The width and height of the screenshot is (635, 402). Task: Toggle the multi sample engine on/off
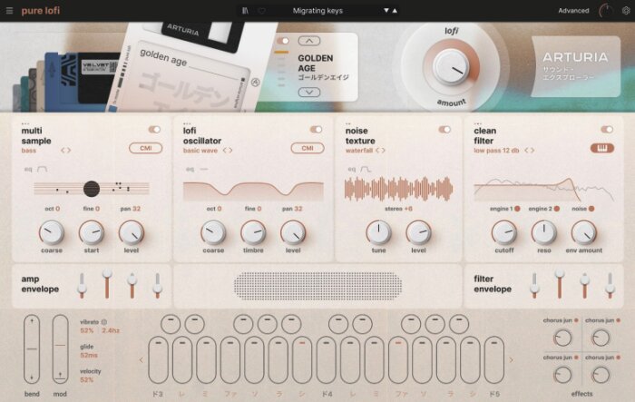(154, 129)
